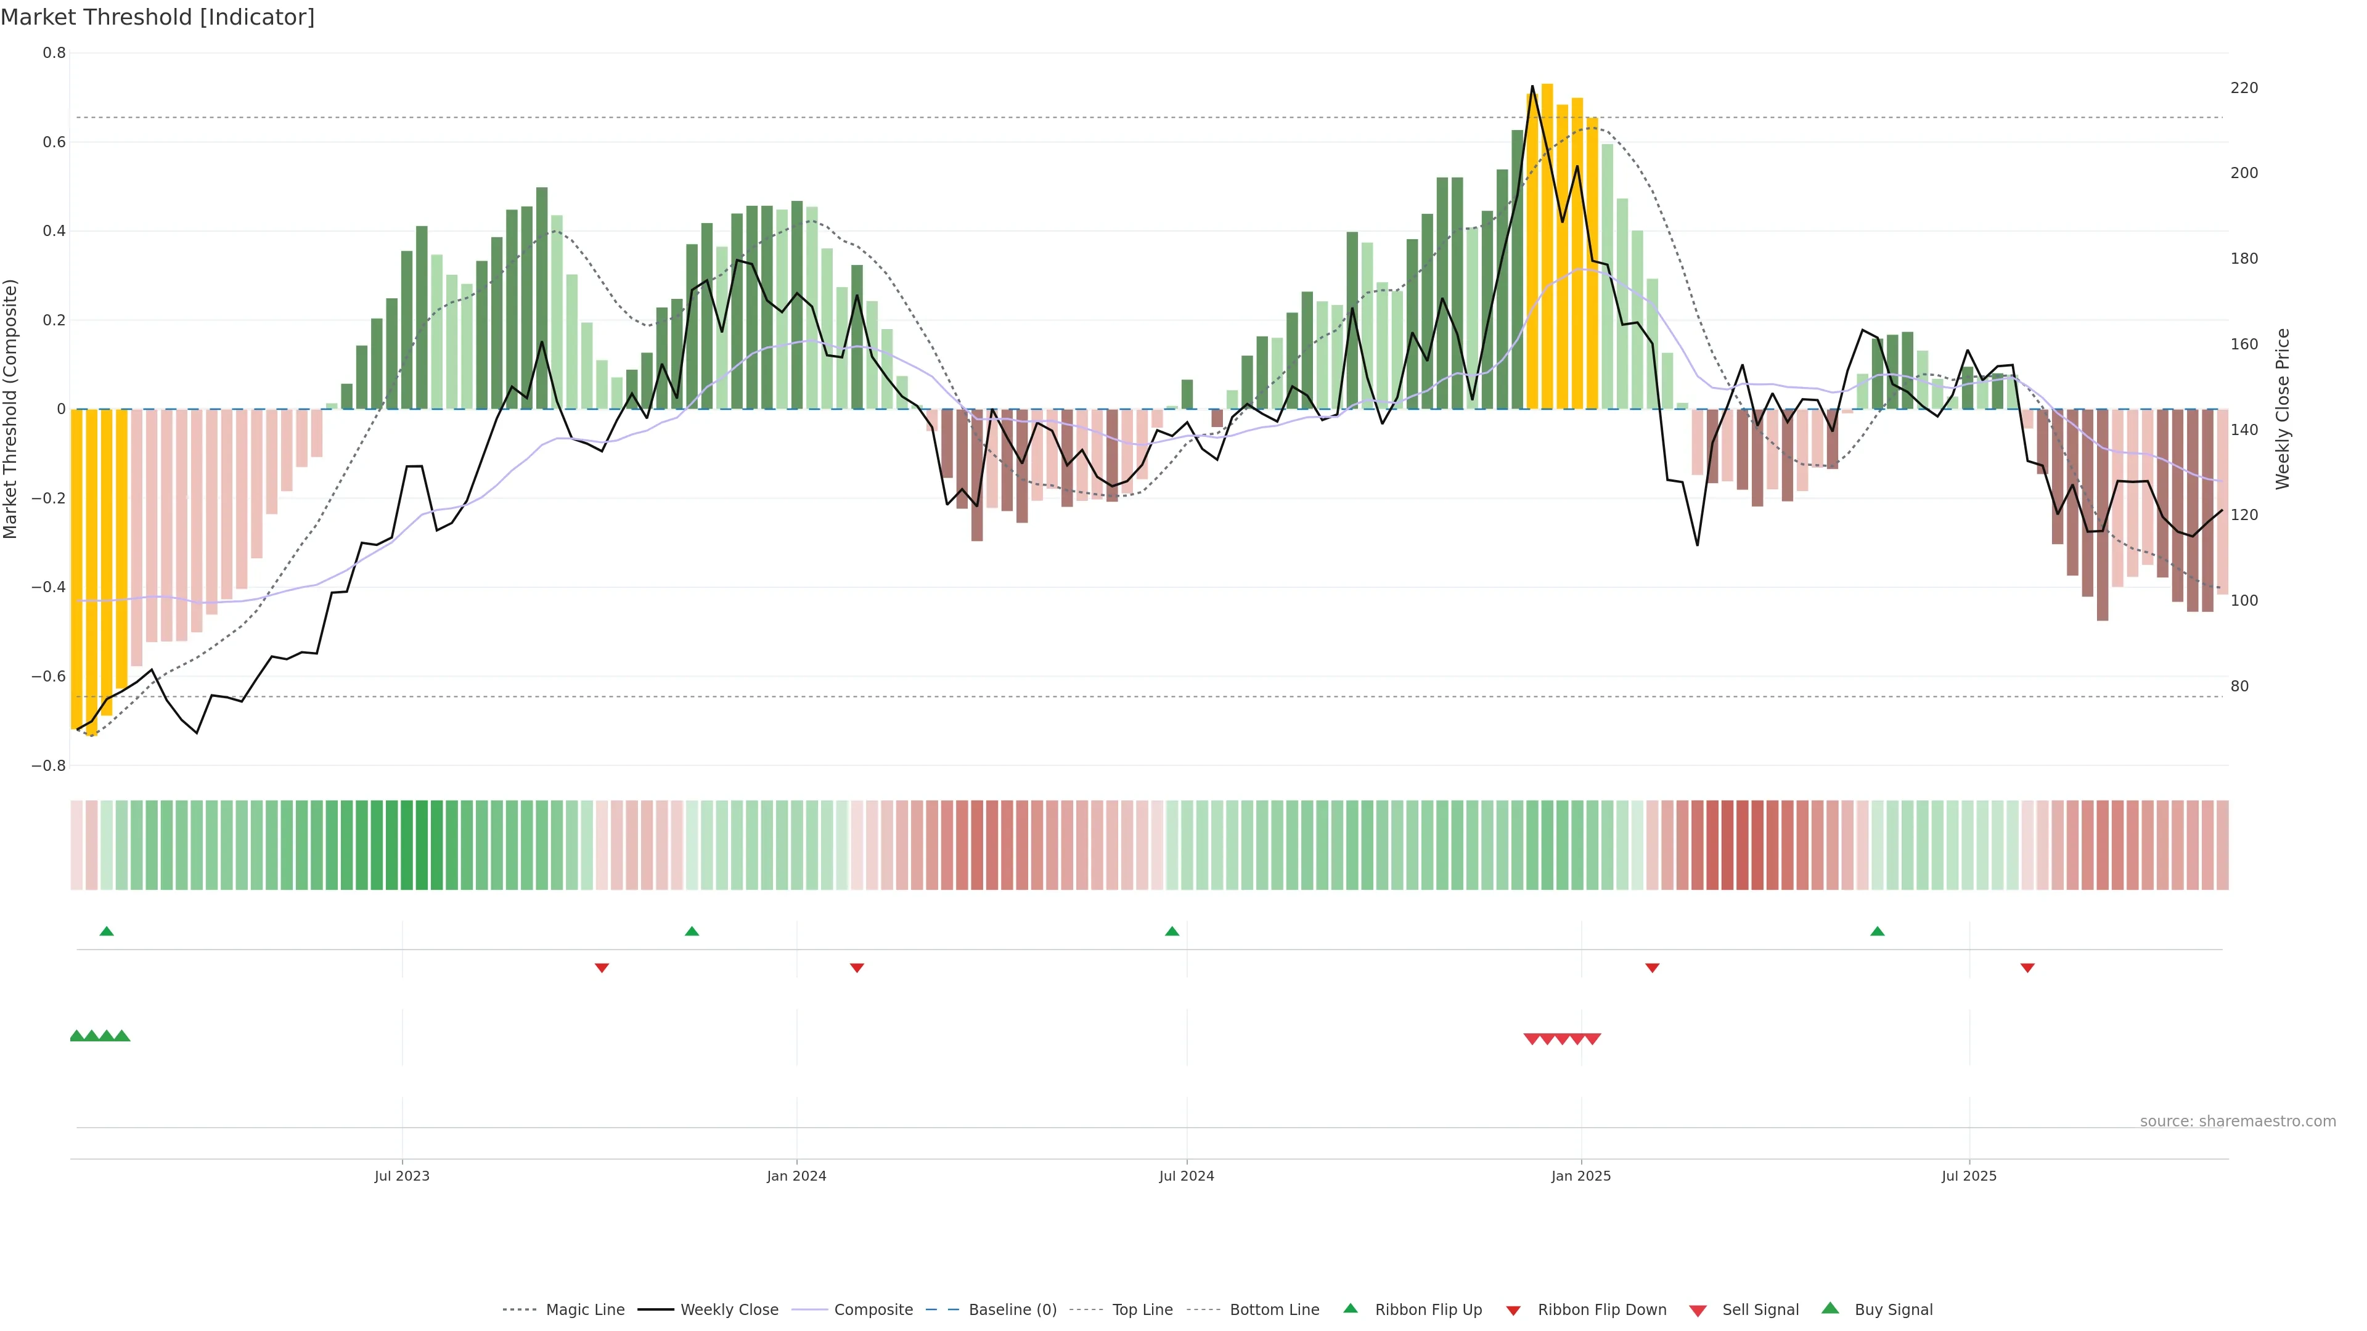Click the tallest yellow bar at the chart peak
Screen dimensions: 2367x1331
[1547, 246]
